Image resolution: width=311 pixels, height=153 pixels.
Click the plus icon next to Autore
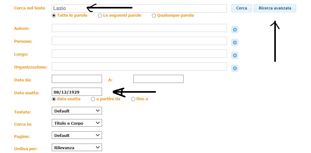234,30
